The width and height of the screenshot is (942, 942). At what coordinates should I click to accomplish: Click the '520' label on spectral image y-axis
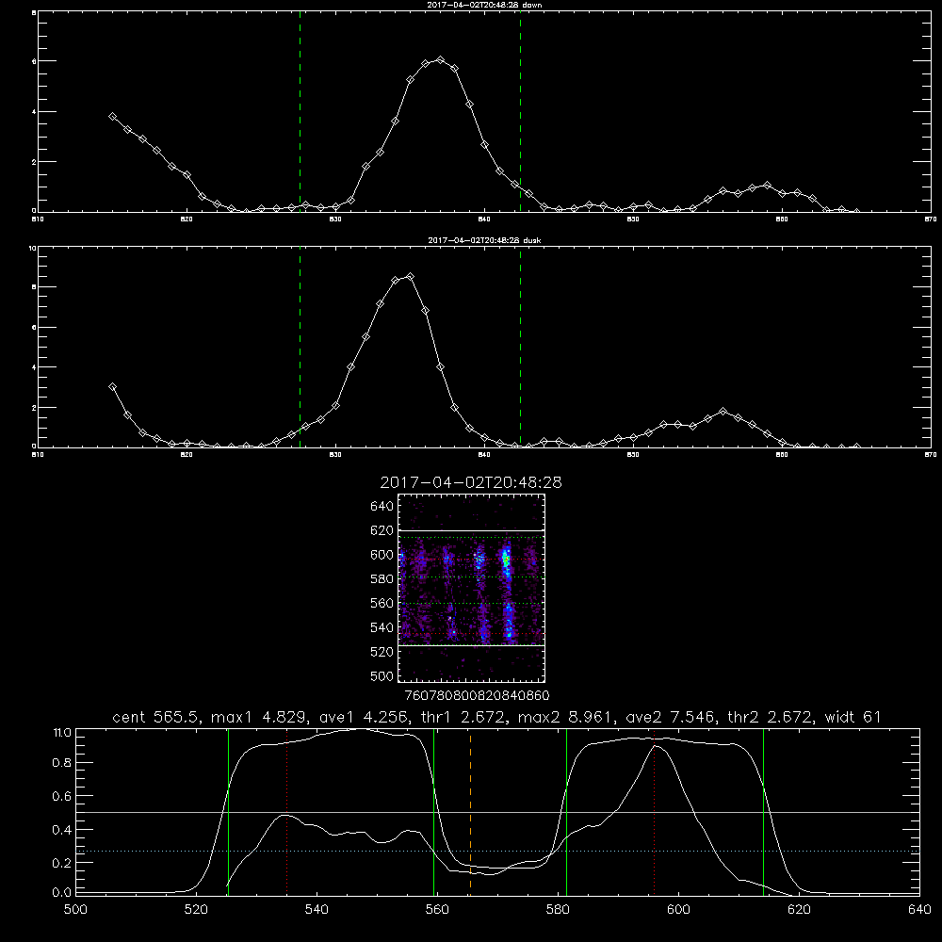pos(382,652)
